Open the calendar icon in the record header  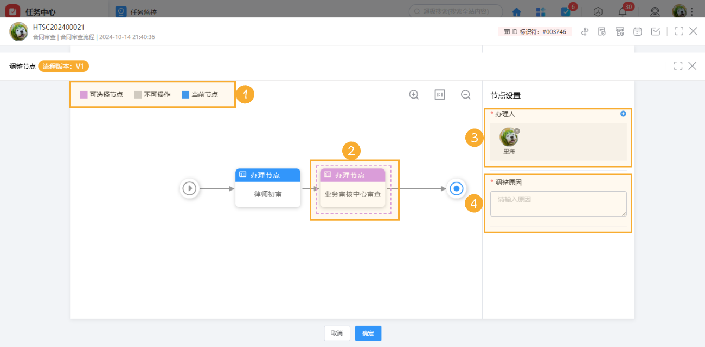(637, 31)
